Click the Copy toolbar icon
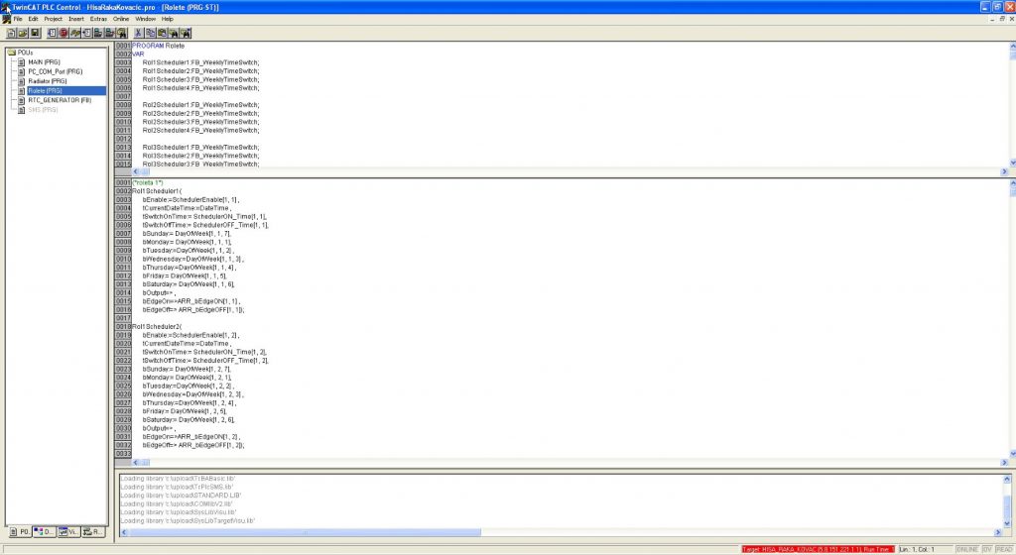Image resolution: width=1016 pixels, height=555 pixels. 150,33
